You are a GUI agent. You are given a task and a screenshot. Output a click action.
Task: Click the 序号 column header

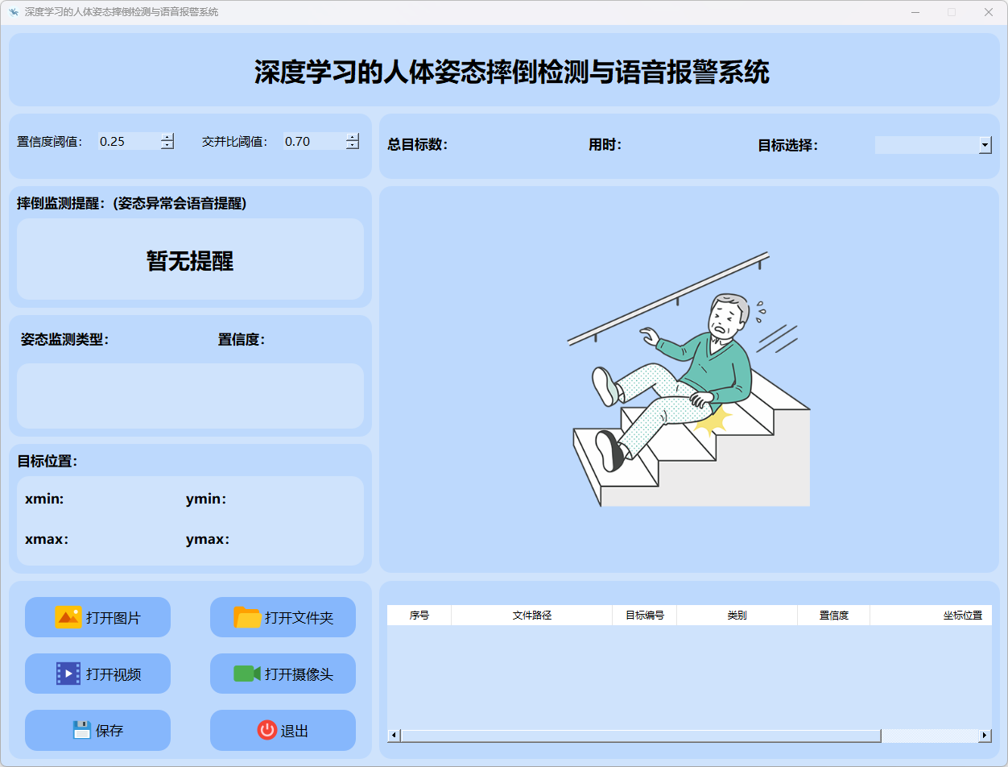419,615
